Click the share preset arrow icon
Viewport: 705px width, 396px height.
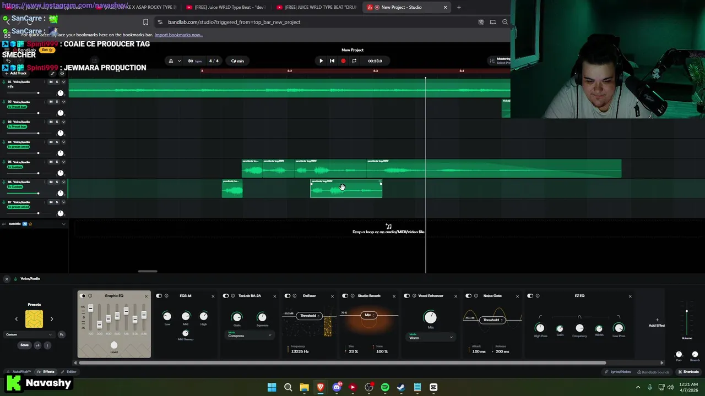tap(37, 345)
